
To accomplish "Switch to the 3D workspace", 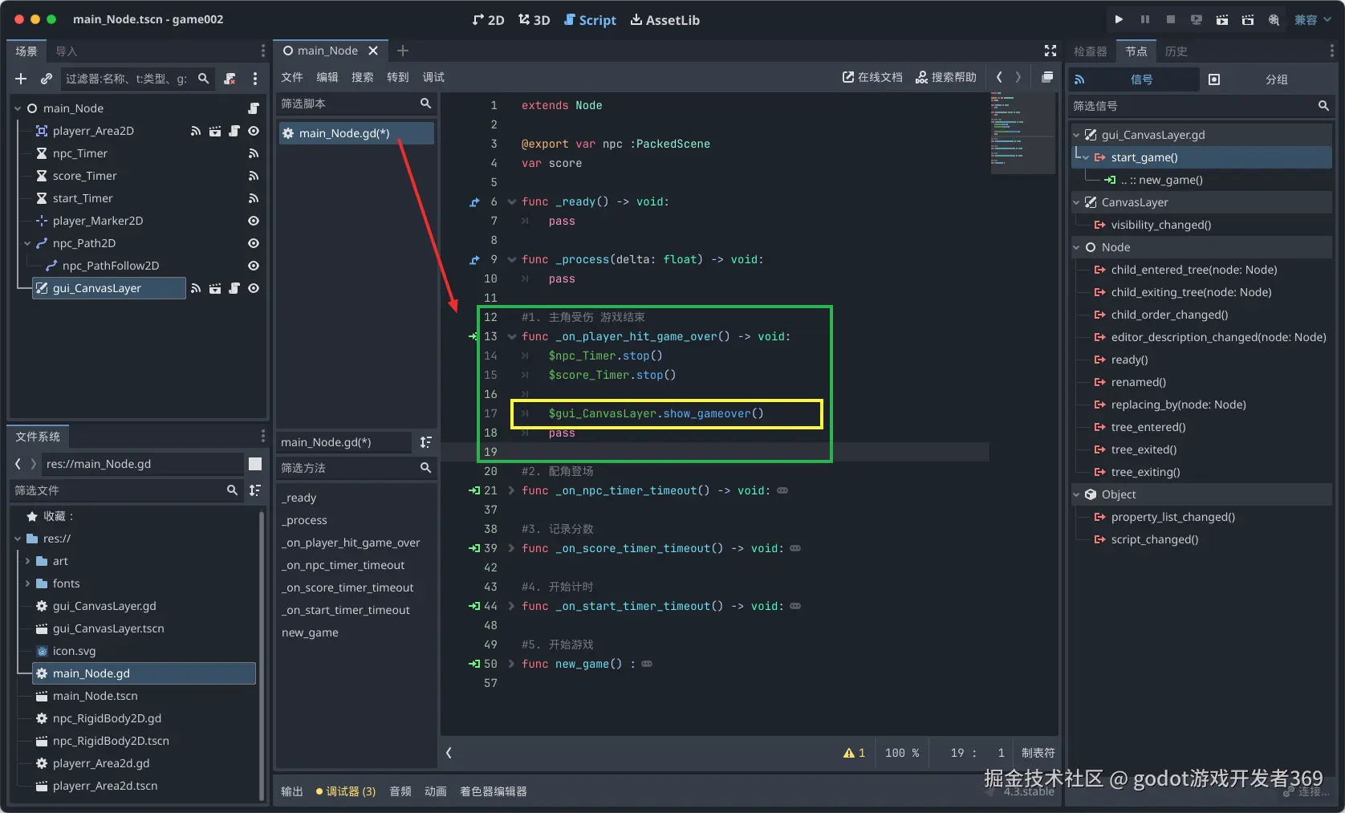I will (534, 20).
